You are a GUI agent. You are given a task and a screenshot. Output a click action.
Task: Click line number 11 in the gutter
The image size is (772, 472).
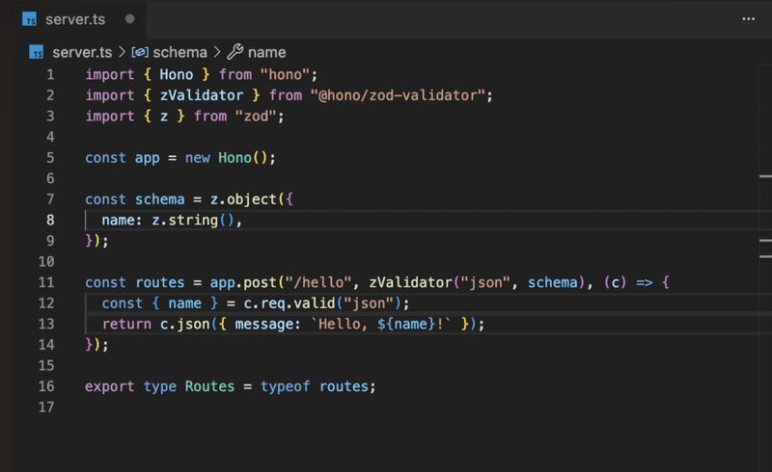click(x=46, y=282)
